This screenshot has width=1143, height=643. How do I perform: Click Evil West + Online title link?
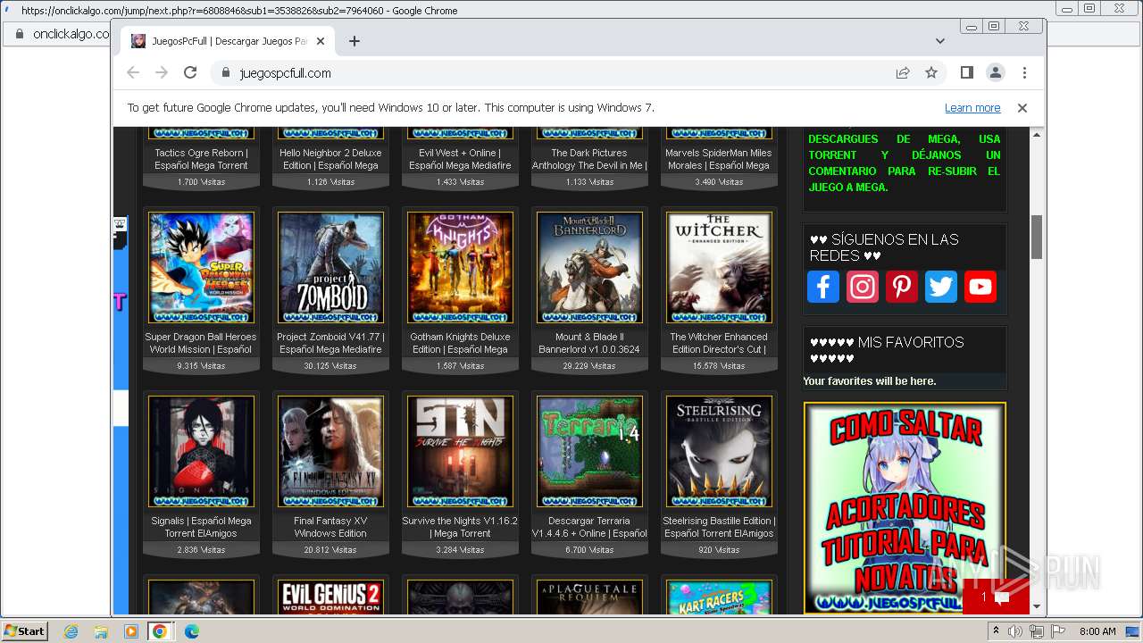pos(460,159)
